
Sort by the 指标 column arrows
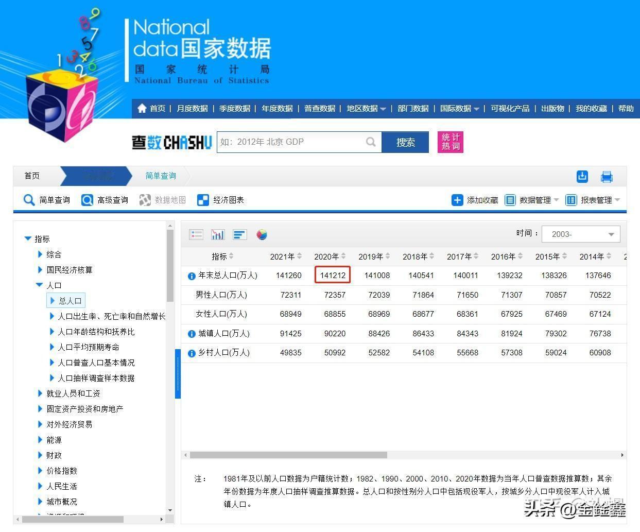pyautogui.click(x=231, y=256)
